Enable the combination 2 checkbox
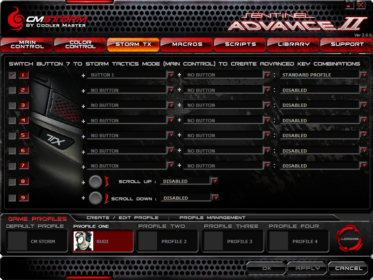373x280 pixels. 12,90
